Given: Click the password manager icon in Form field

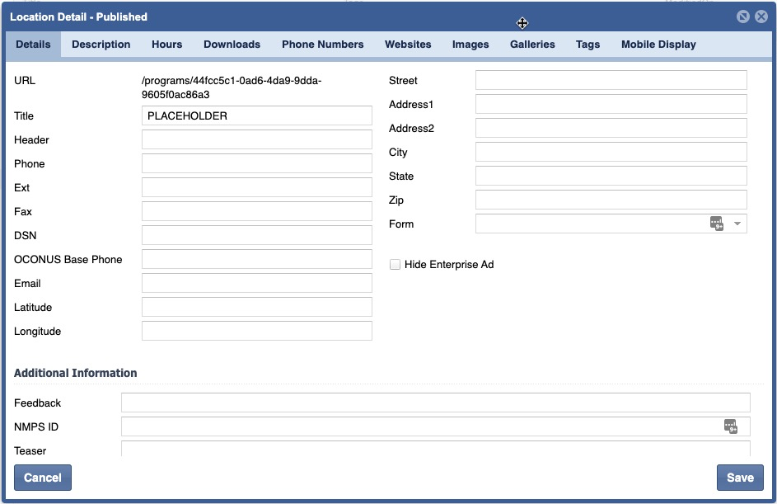Looking at the screenshot, I should pos(717,224).
